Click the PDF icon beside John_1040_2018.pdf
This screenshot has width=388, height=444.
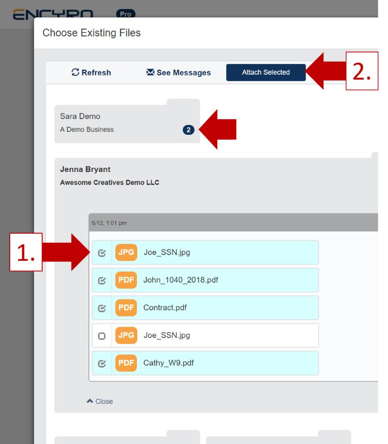126,280
